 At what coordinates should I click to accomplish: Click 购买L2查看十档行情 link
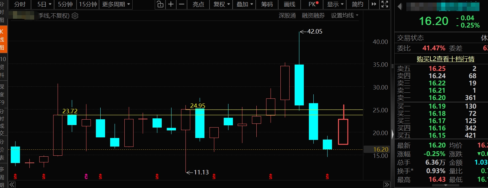[445, 59]
